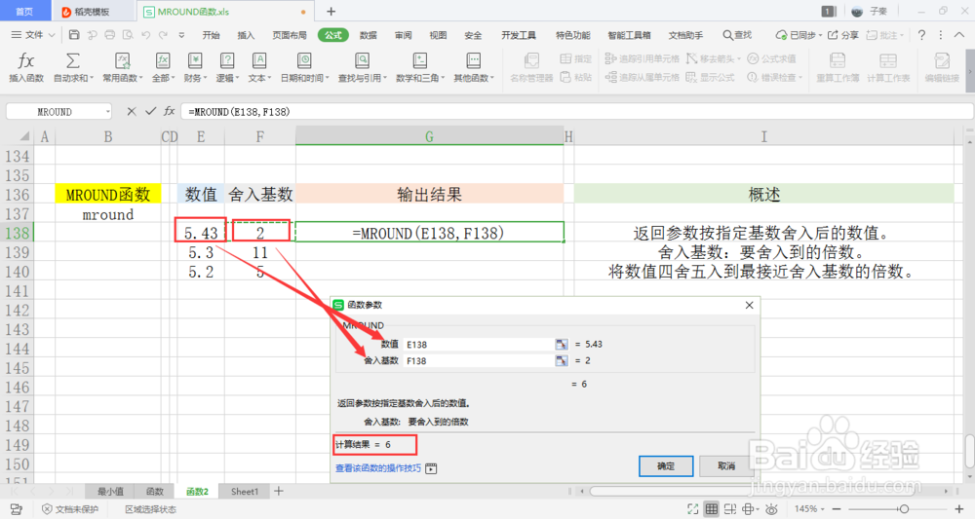Open the 查看该函数的操作技巧 link
The height and width of the screenshot is (519, 975).
coord(378,468)
